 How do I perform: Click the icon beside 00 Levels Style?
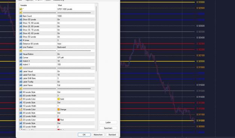tap(21, 92)
